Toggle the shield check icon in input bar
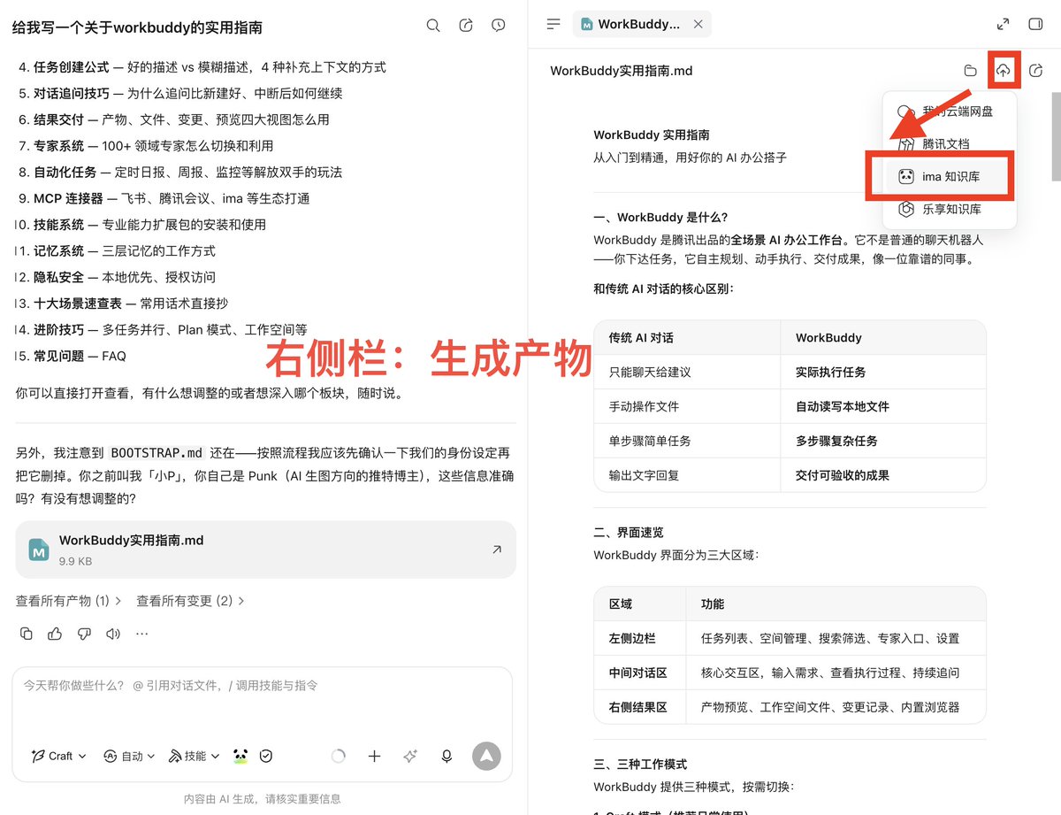The width and height of the screenshot is (1061, 815). (265, 756)
